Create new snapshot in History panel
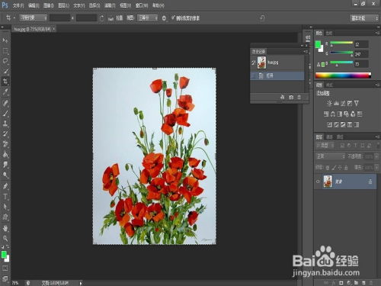Screen dimensions: 381x286 tap(291, 98)
